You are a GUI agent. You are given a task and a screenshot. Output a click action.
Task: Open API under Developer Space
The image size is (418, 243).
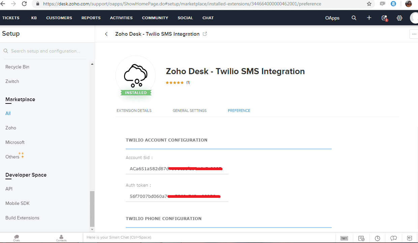(9, 189)
